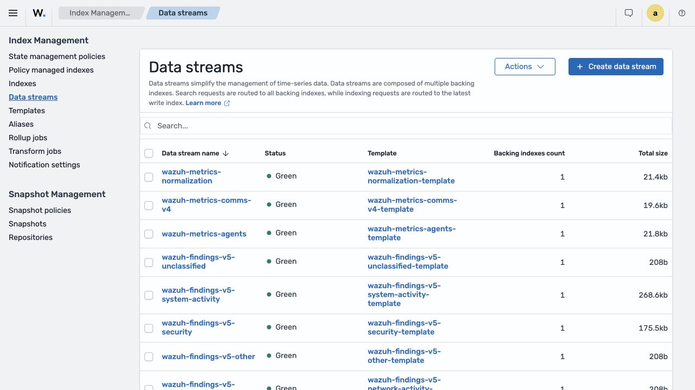Open the wazuh-findings-v5-system-activity data stream
Viewport: 695px width, 390px height.
click(x=198, y=295)
